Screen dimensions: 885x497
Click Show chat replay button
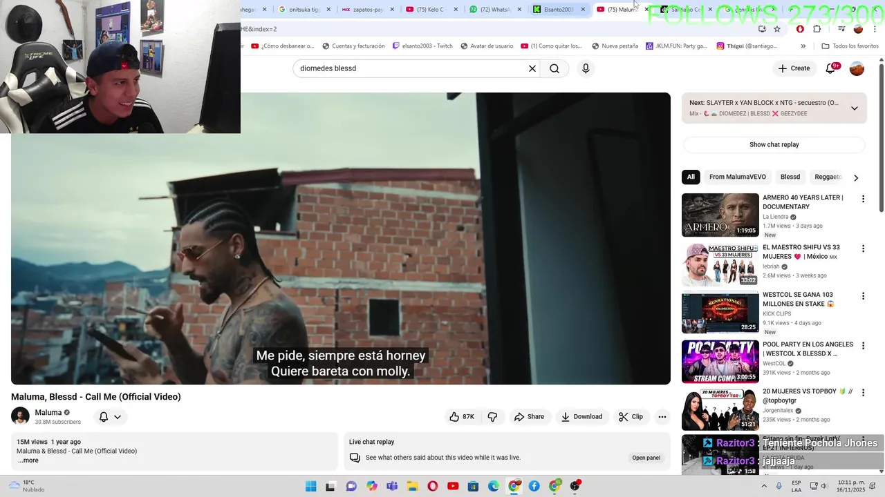774,144
